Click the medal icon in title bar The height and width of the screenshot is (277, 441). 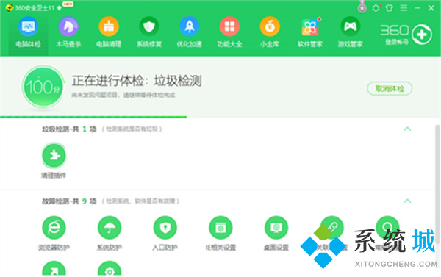(x=362, y=7)
